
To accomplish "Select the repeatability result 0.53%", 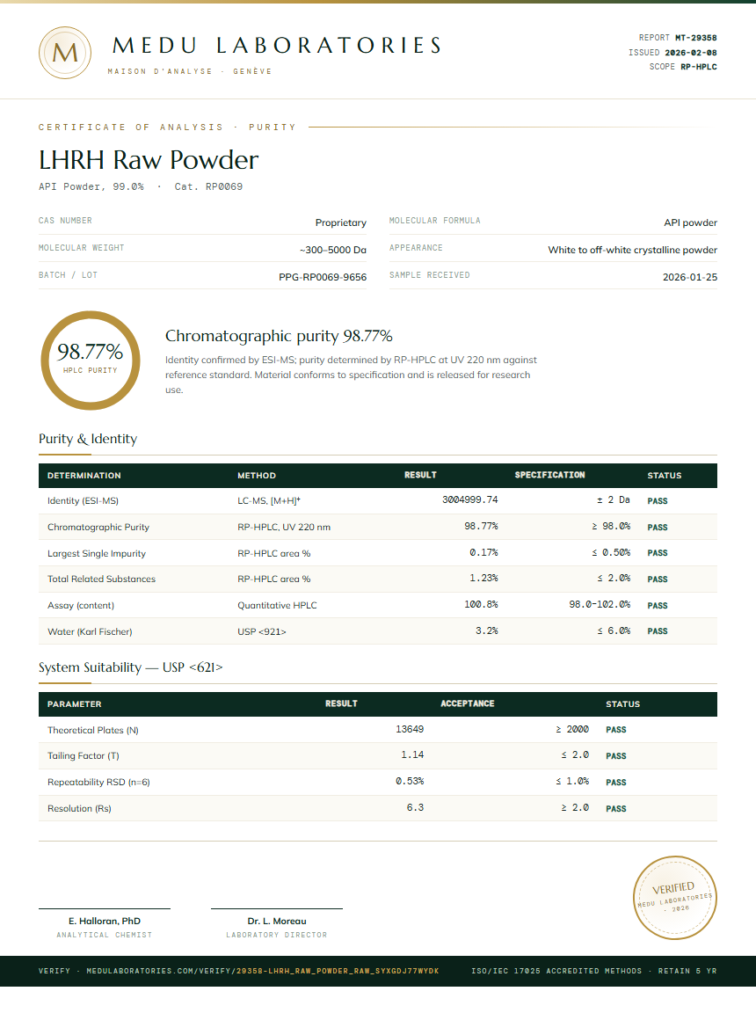I will click(410, 782).
